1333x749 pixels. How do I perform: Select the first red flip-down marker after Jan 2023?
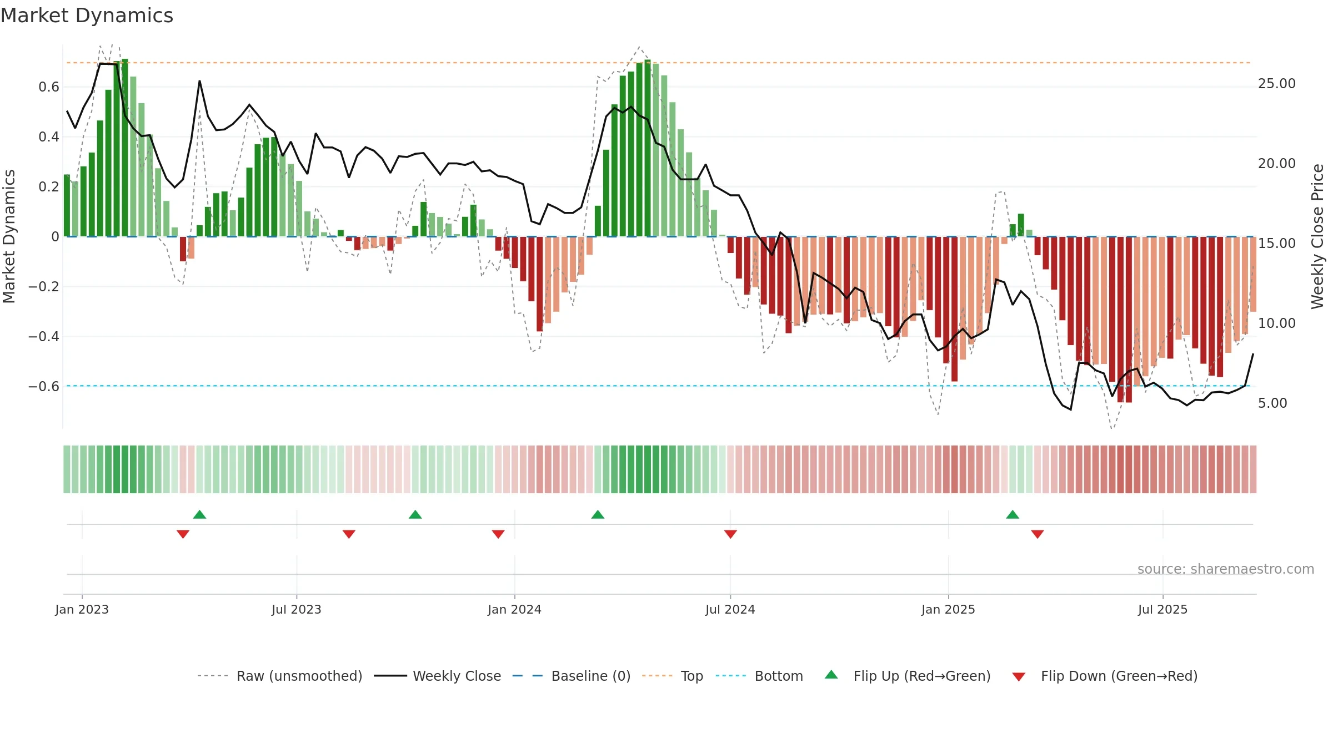click(183, 534)
